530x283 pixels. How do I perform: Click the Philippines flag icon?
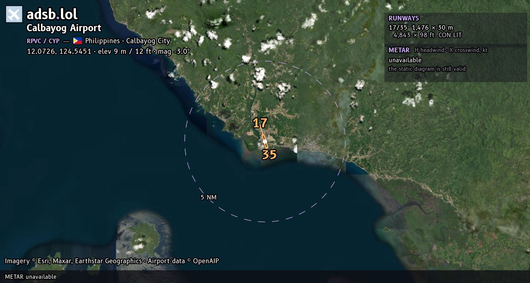(x=78, y=41)
